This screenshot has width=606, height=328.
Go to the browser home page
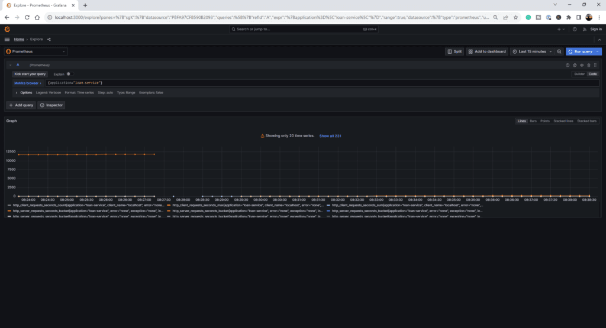[x=37, y=17]
